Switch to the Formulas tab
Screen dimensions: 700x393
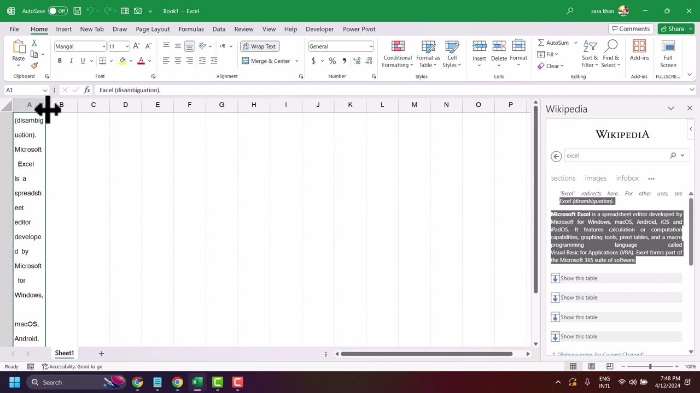tap(191, 29)
